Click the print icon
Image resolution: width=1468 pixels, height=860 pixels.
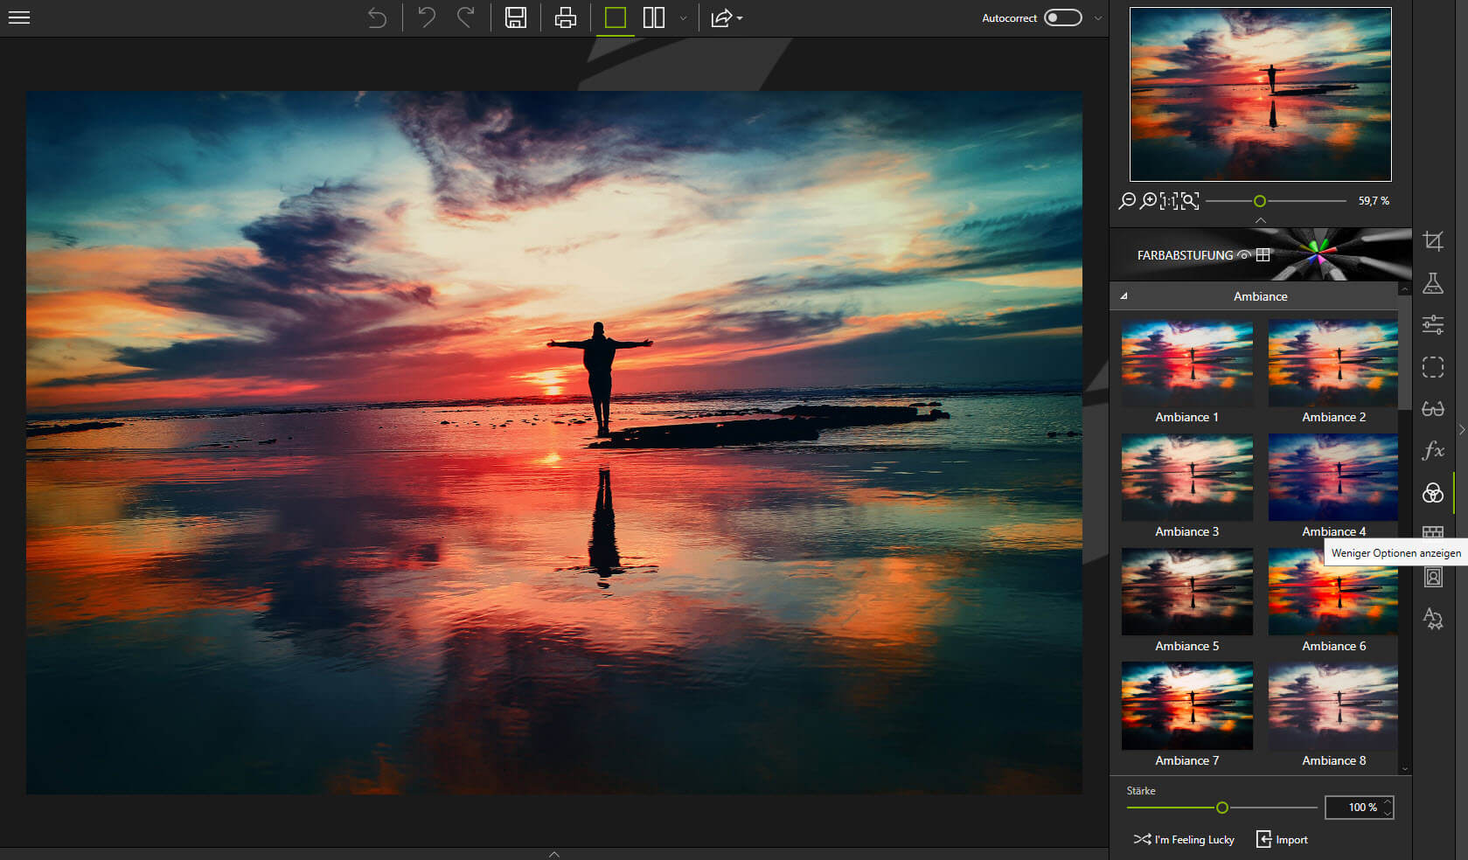point(566,17)
